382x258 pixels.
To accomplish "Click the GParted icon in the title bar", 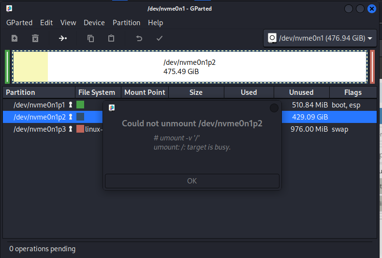I will click(x=9, y=8).
